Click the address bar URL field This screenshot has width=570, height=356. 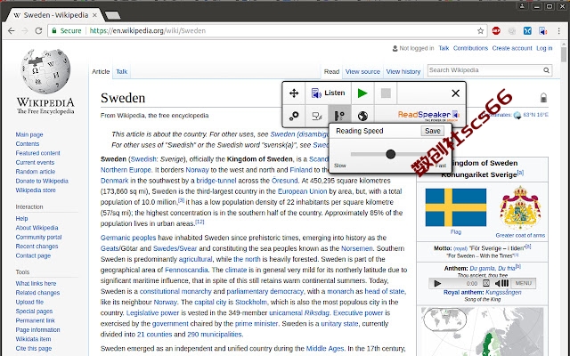267,31
